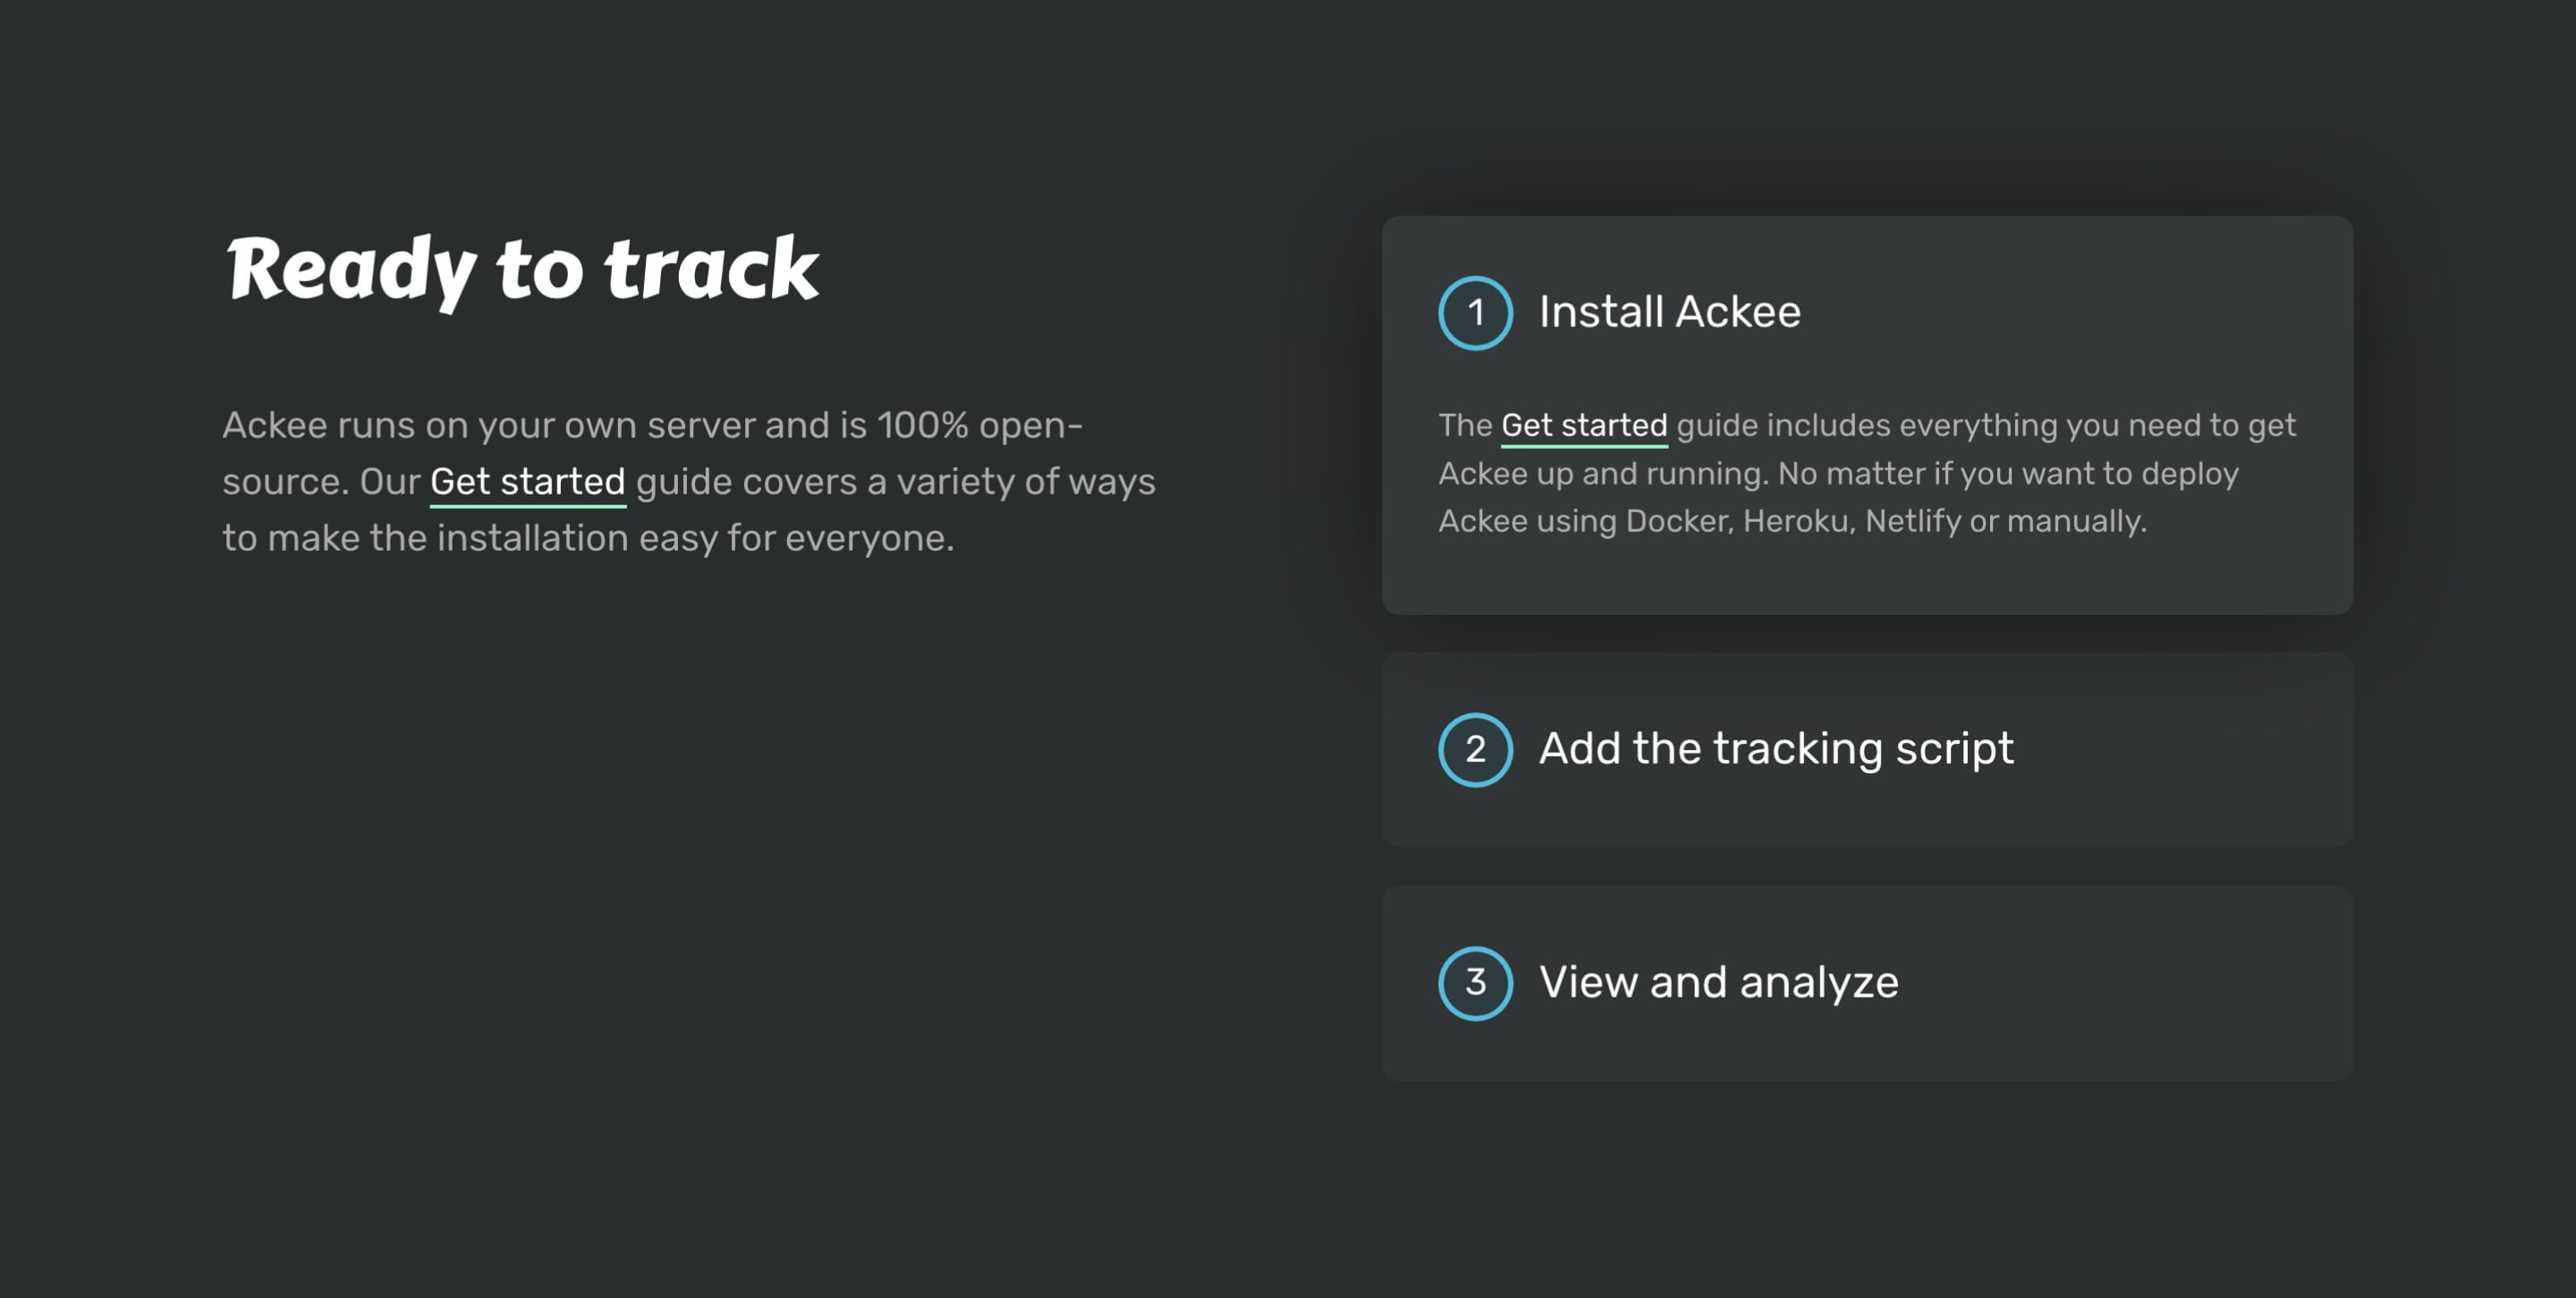Viewport: 2576px width, 1298px height.
Task: Open Get started link inside Install Ackee card
Action: click(x=1583, y=426)
